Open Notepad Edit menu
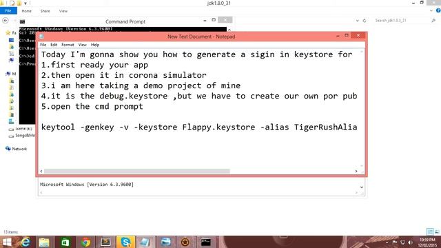 pos(54,45)
